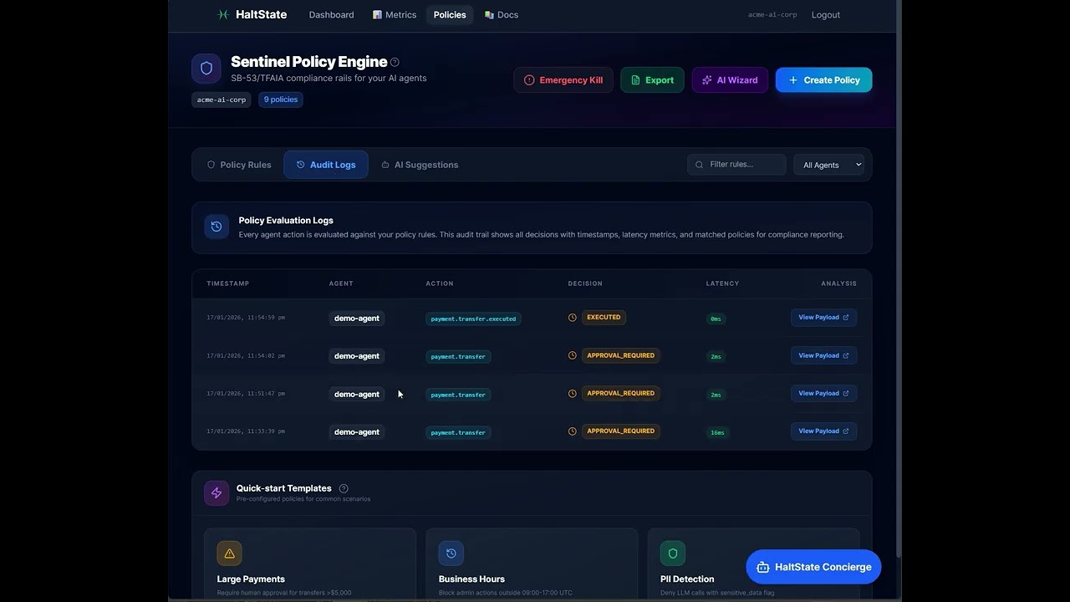Switch to the AI Suggestions tab

(x=420, y=165)
